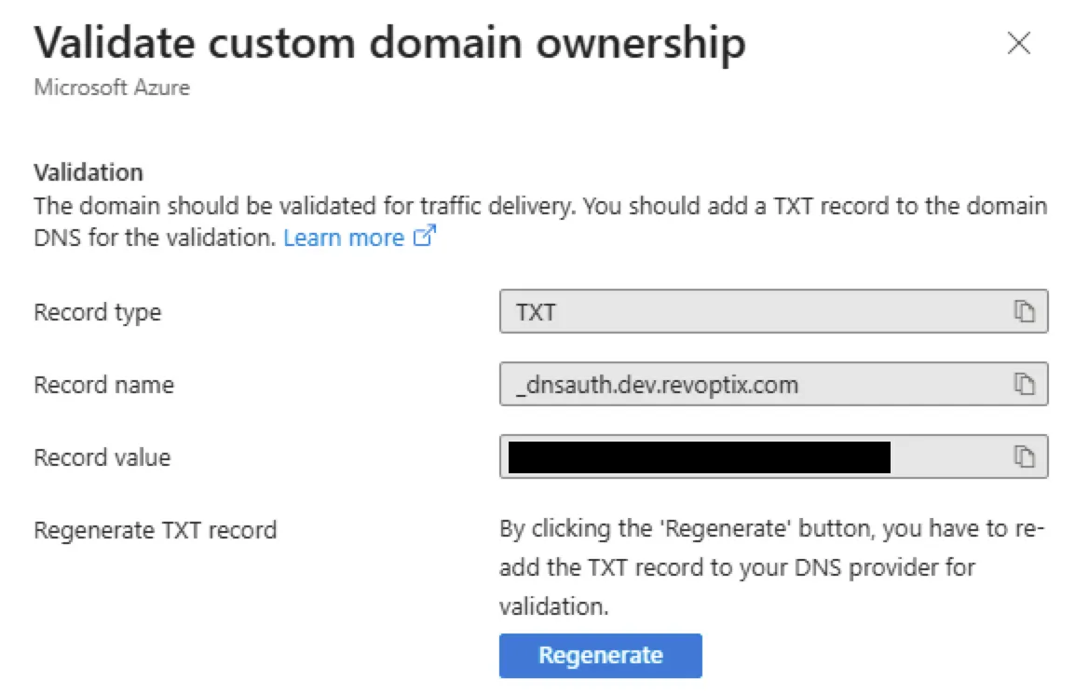Close the Validate custom domain ownership panel
This screenshot has width=1075, height=695.
tap(1019, 44)
